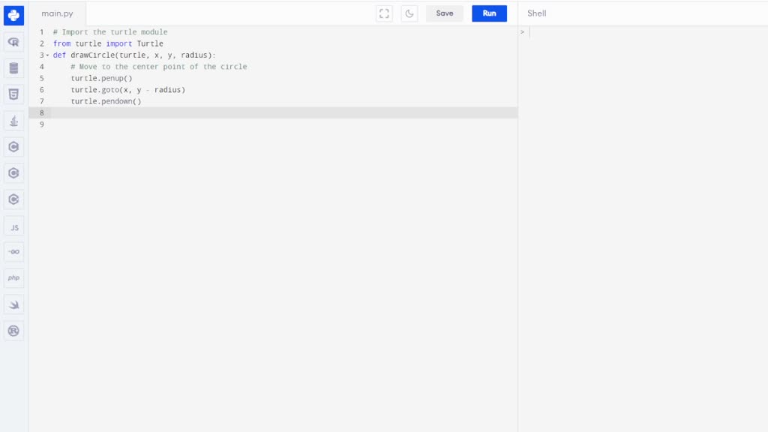Open the R language editor
Viewport: 768px width, 432px height.
[13, 42]
